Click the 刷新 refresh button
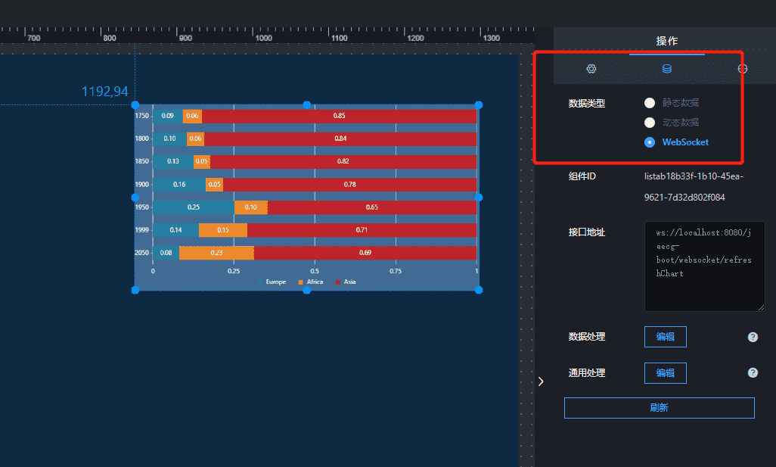Image resolution: width=776 pixels, height=467 pixels. [659, 408]
